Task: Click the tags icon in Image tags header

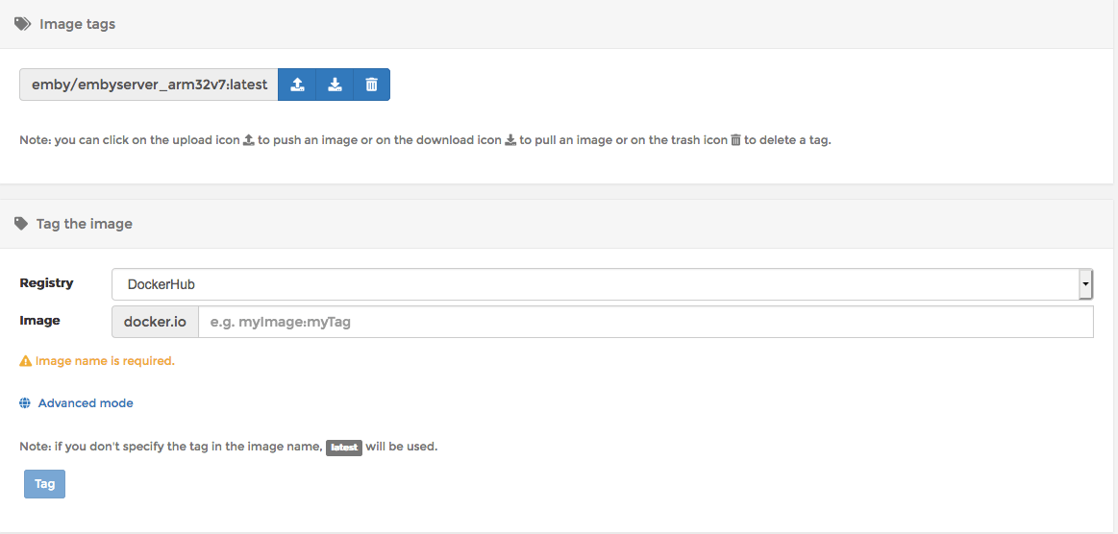Action: click(23, 24)
